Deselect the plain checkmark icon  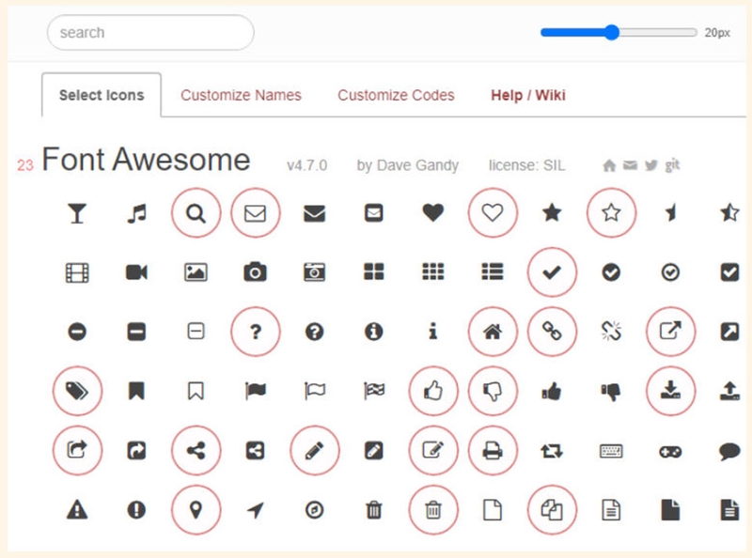(552, 272)
